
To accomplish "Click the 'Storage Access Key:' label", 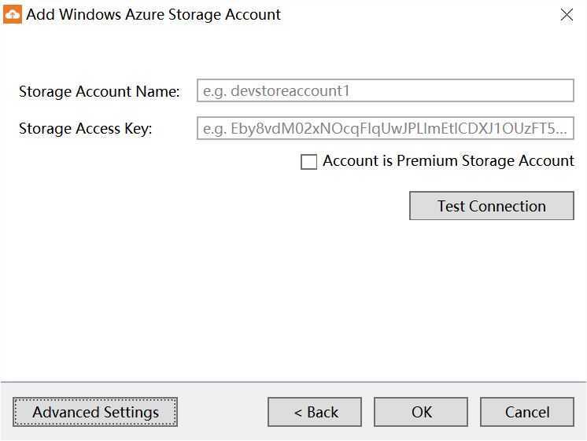I will point(85,129).
